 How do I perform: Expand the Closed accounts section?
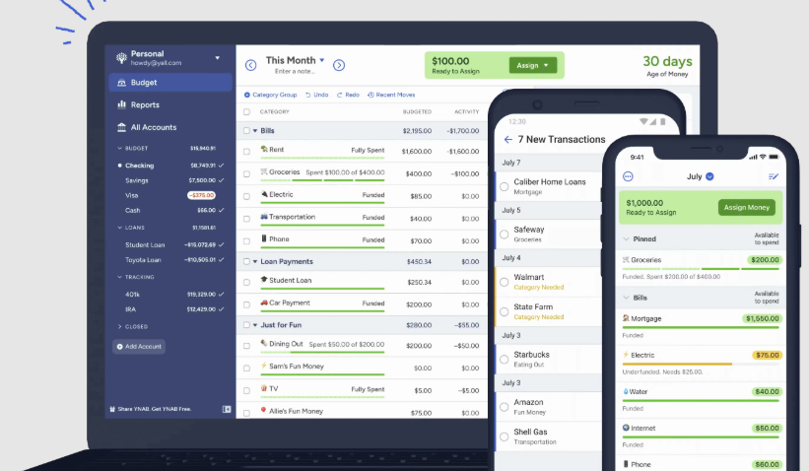coord(120,326)
